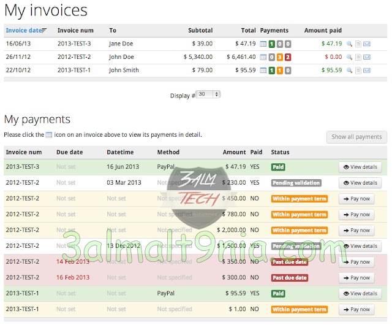Open payments calendar icon for invoice 2013-TEST-3
Screen dimensions: 392x327
coord(263,44)
